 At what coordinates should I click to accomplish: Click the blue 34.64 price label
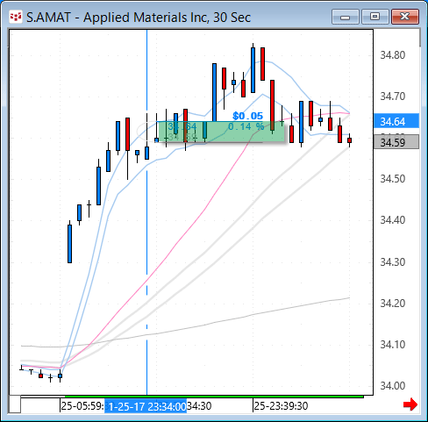tap(396, 121)
